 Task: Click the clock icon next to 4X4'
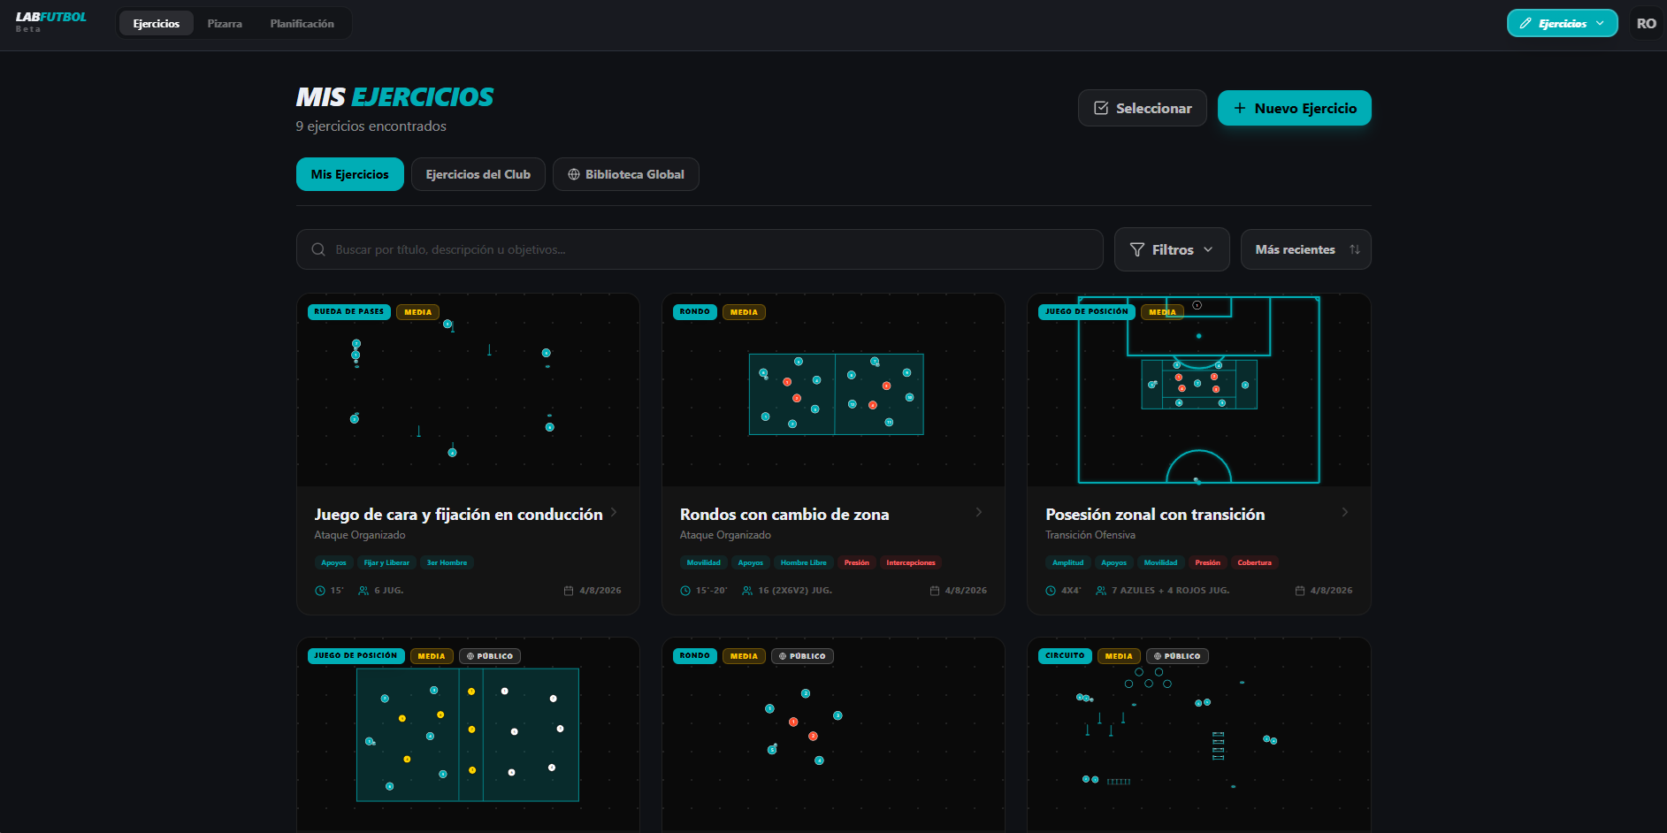(1051, 591)
